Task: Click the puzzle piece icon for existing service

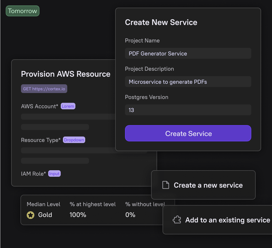Action: (177, 220)
